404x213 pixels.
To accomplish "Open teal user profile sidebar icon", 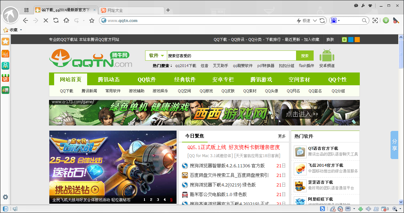I will 5,65.
